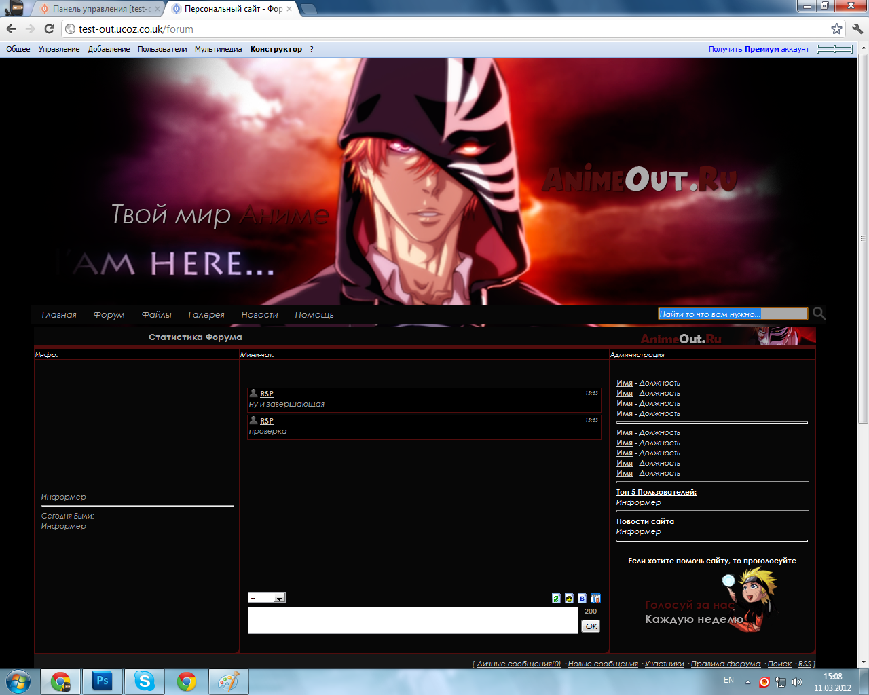Click the site search magnifier icon

[819, 314]
